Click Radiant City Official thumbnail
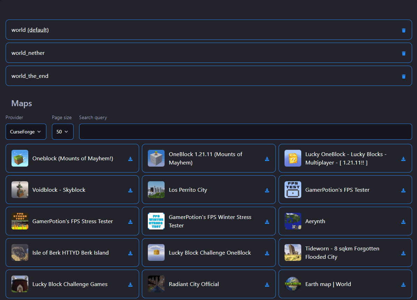This screenshot has height=300, width=417. click(x=156, y=284)
